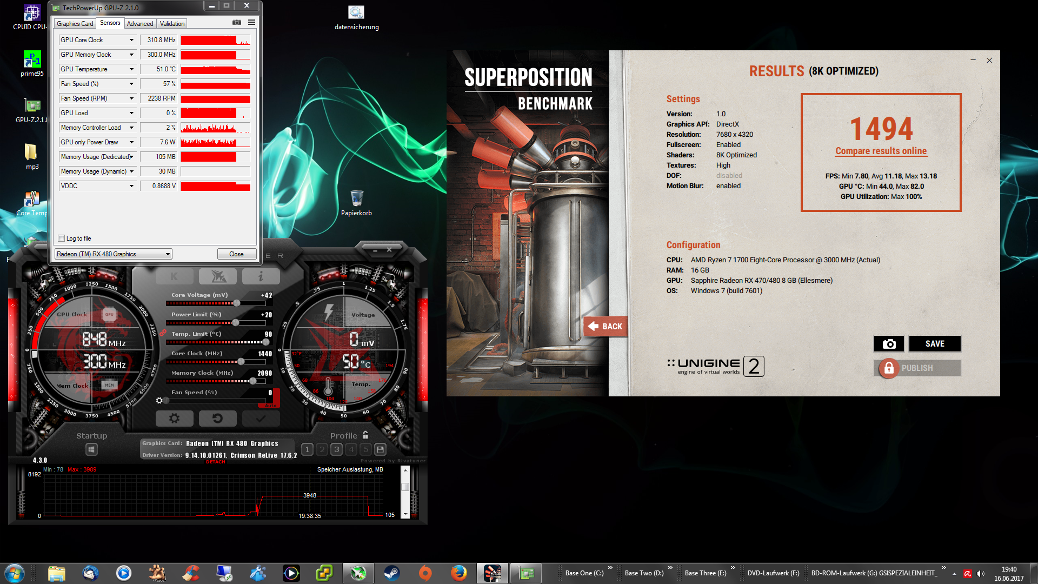Open the Radeon RX 480 graphics card dropdown
Screen dimensions: 1038x584
[x=113, y=254]
